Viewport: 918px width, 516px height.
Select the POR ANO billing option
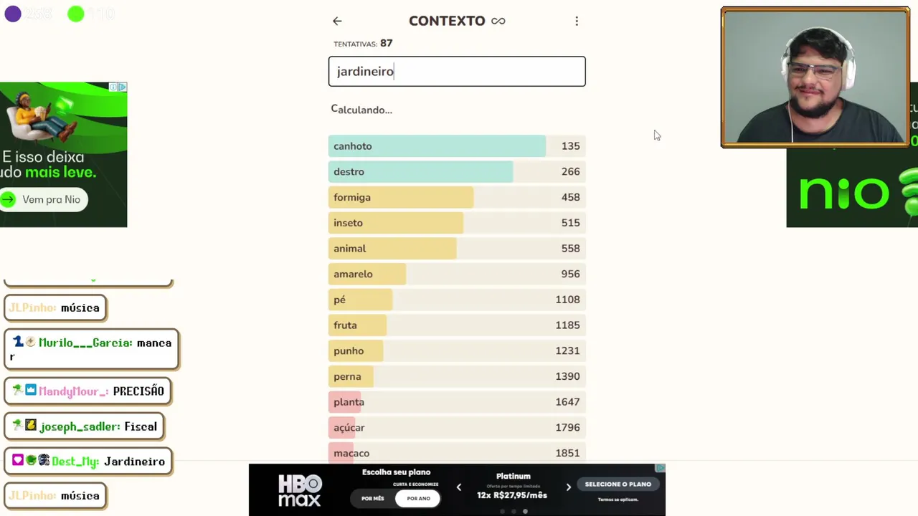click(x=418, y=498)
